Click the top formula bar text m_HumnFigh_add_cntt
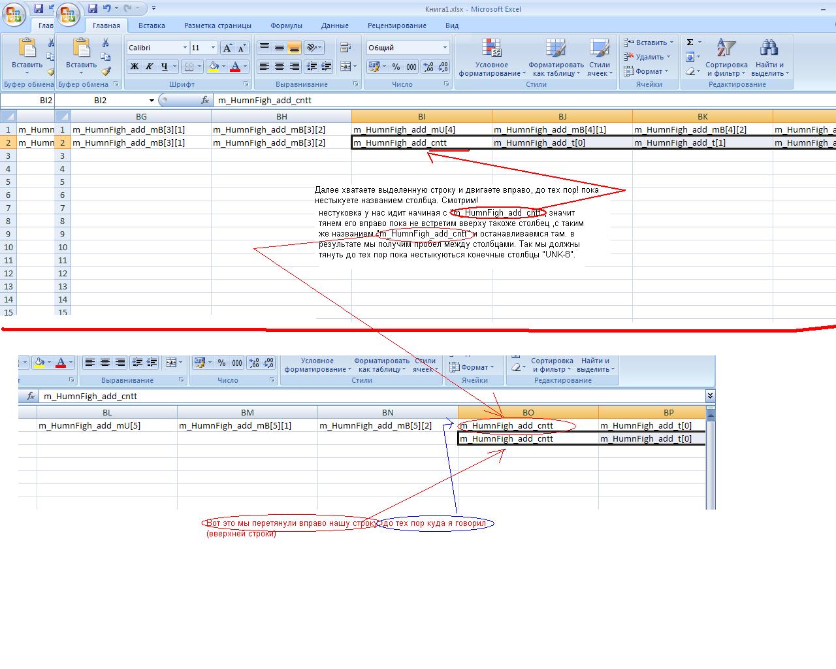The height and width of the screenshot is (669, 836). pyautogui.click(x=265, y=100)
